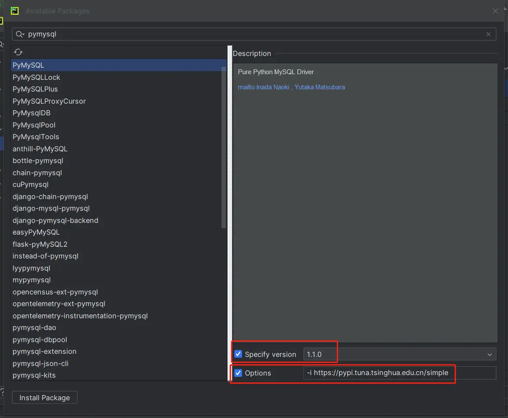Screen dimensions: 508x418
Task: Clear the pymysql search text
Action: click(488, 34)
